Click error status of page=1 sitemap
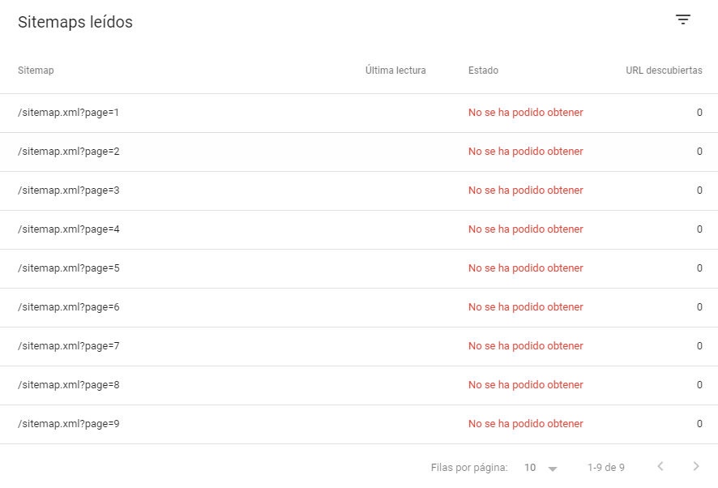The image size is (718, 488). 526,112
